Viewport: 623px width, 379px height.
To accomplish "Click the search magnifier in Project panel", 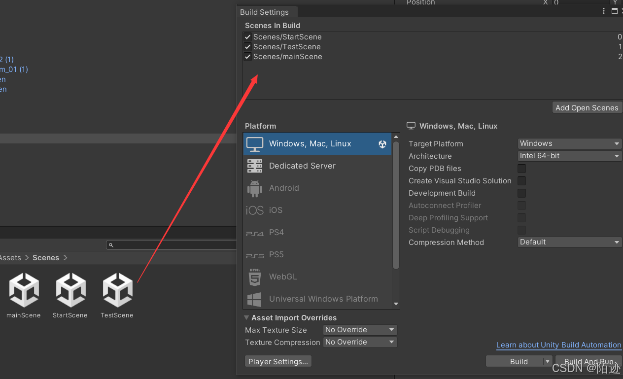I will pyautogui.click(x=111, y=245).
